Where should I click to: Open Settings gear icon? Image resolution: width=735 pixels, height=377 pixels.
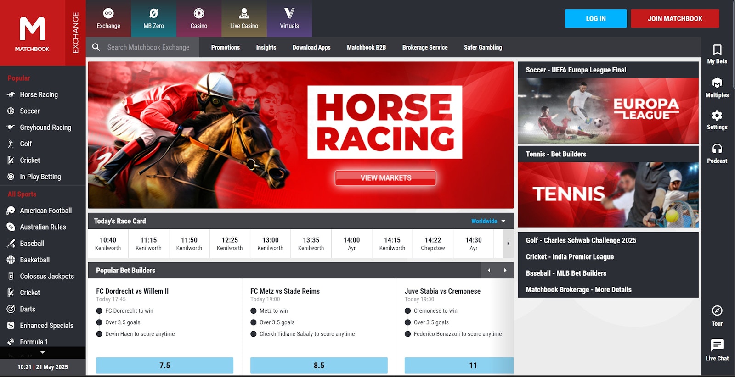click(717, 116)
